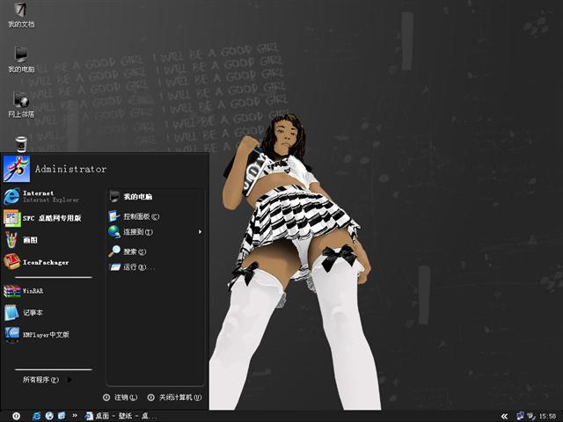Open 我的电脑 in the Start menu right pane
This screenshot has height=422, width=563.
131,197
